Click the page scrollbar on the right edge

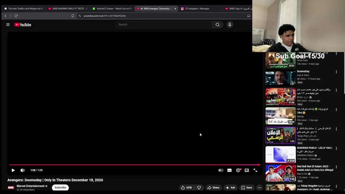[344, 73]
